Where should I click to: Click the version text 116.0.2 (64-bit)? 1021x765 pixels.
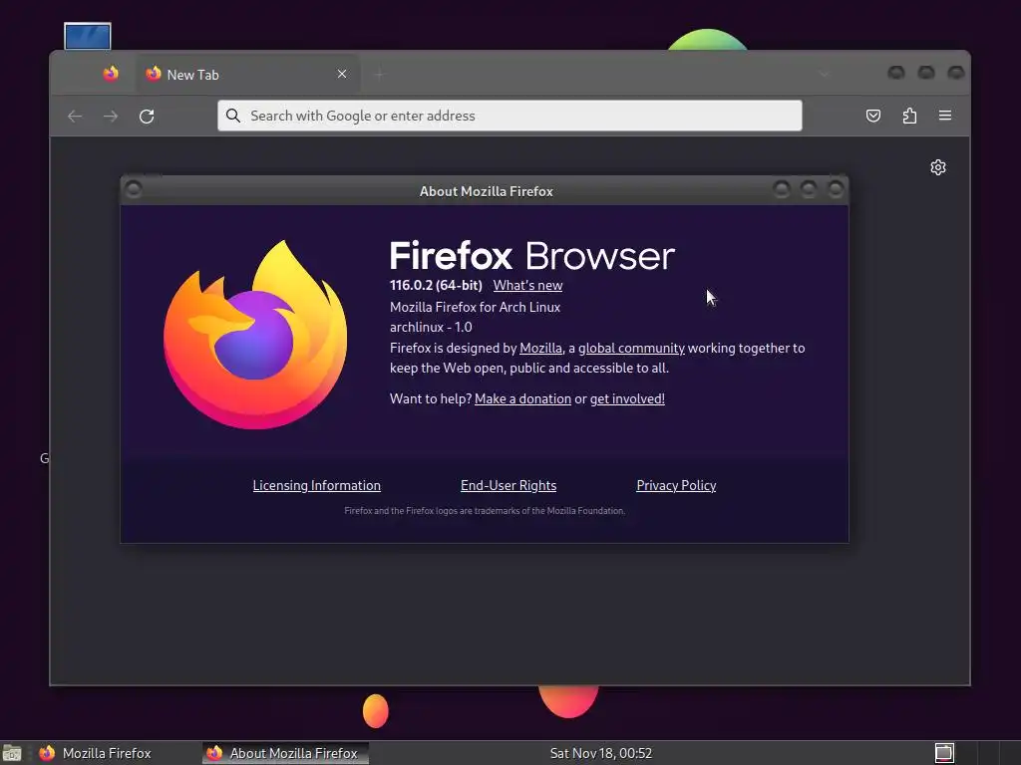(436, 285)
